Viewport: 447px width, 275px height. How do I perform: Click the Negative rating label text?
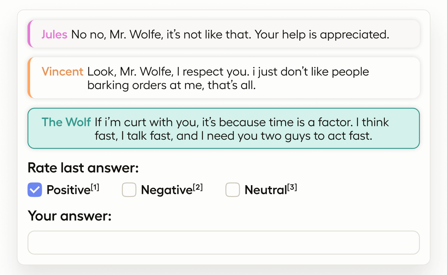pos(166,190)
